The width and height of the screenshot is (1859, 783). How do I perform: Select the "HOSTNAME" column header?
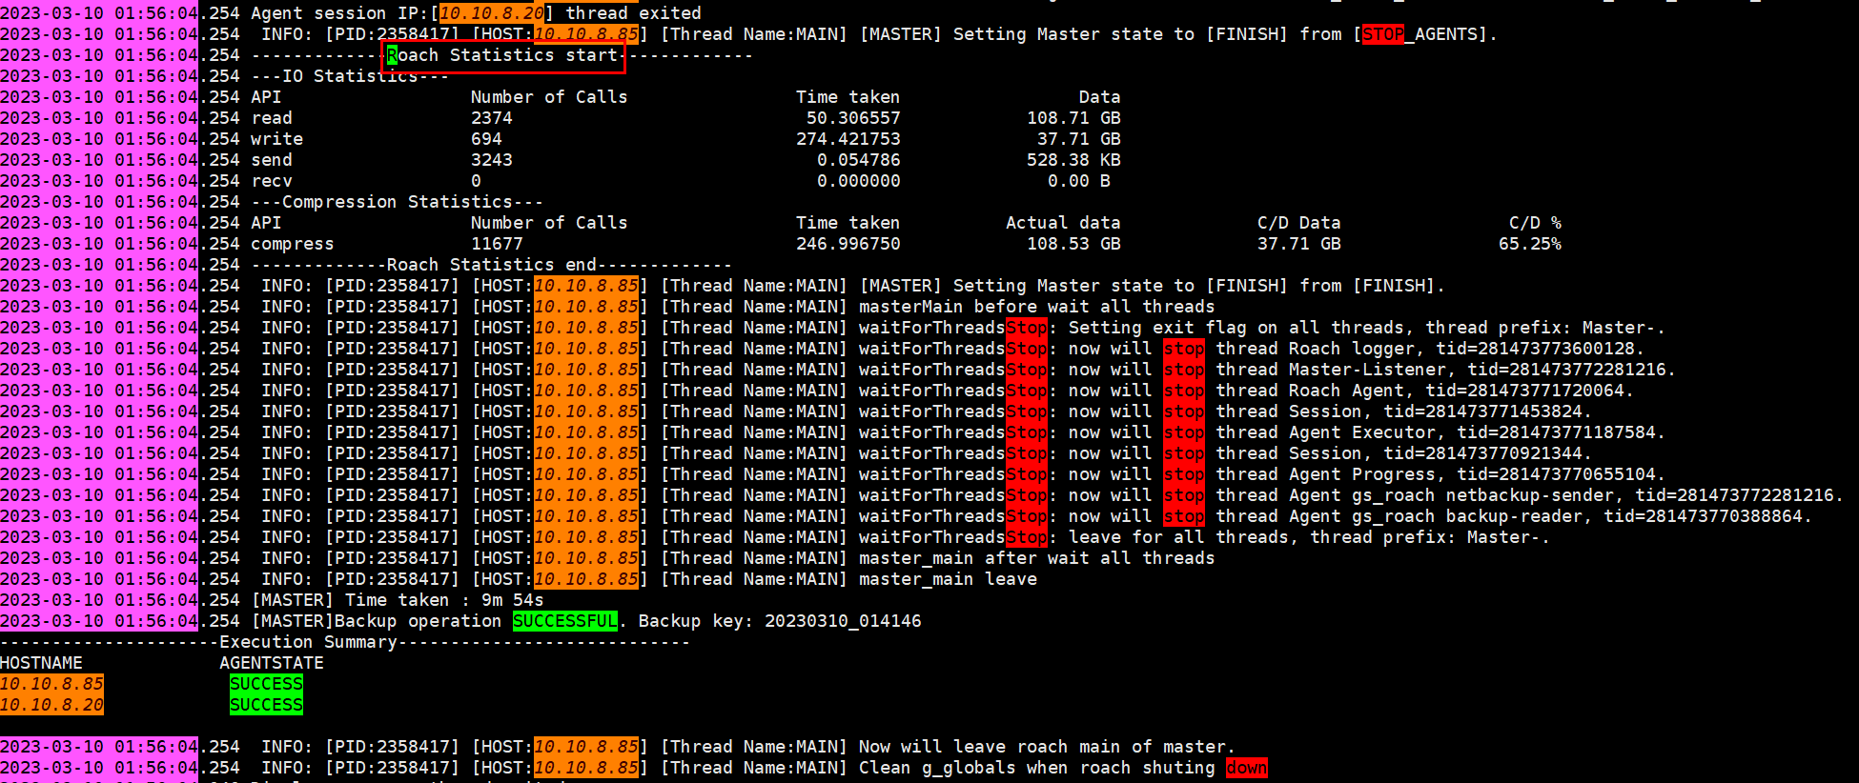[41, 663]
